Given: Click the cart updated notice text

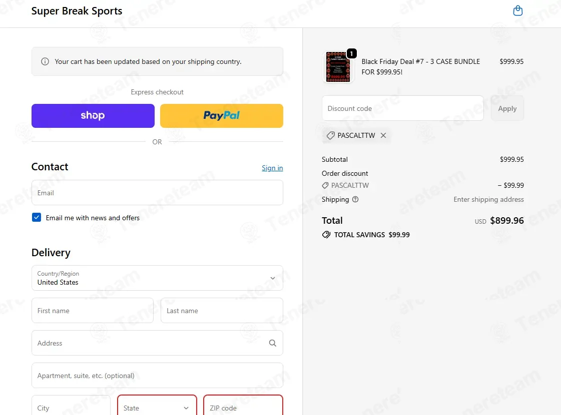Looking at the screenshot, I should (148, 61).
